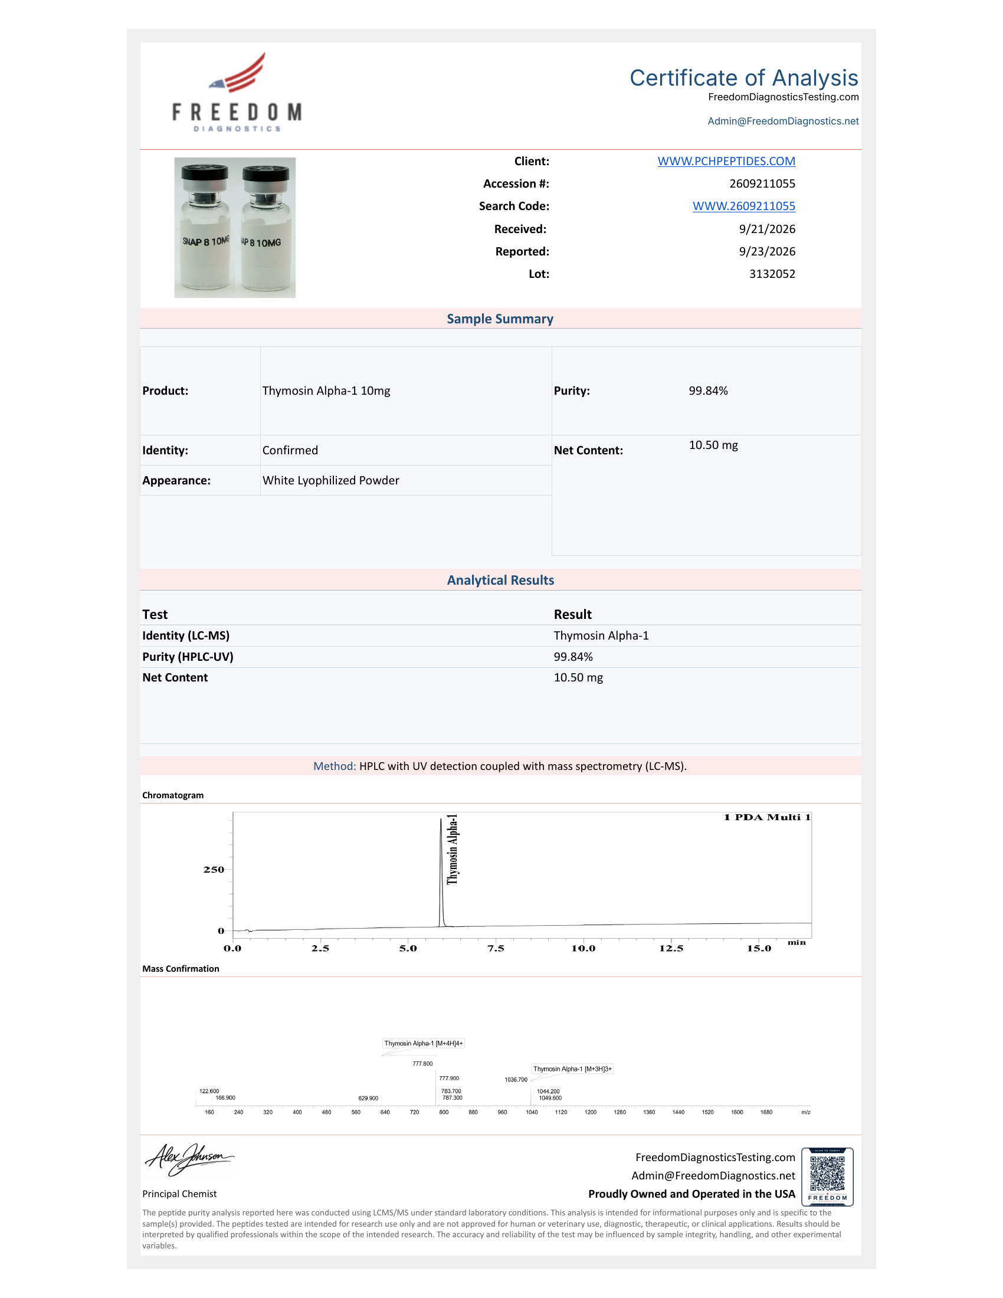Click the Sample Summary section header
This screenshot has width=1003, height=1298.
500,319
